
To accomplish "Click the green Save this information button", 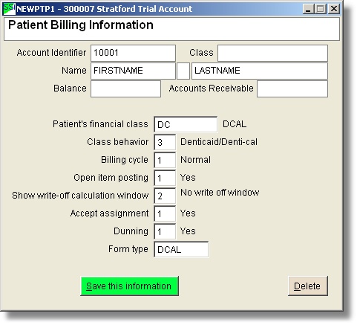I will (x=129, y=286).
